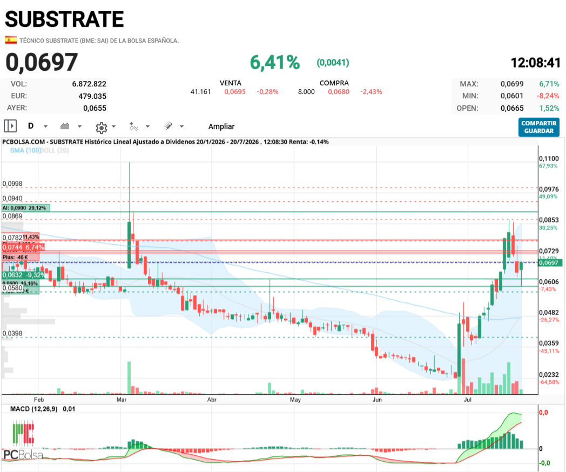Viewport: 566px width, 472px height.
Task: Click the 0,0940 level label
Action: pyautogui.click(x=12, y=199)
